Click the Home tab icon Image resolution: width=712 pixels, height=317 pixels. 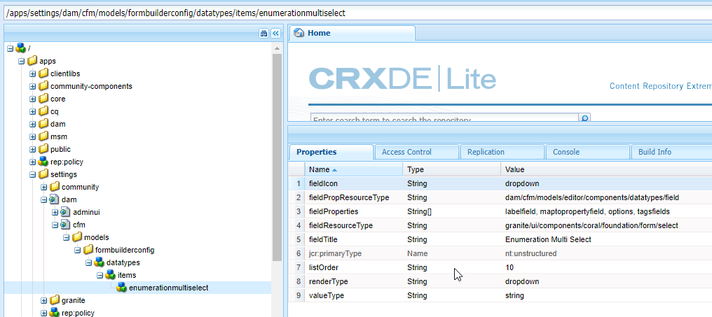tap(299, 33)
